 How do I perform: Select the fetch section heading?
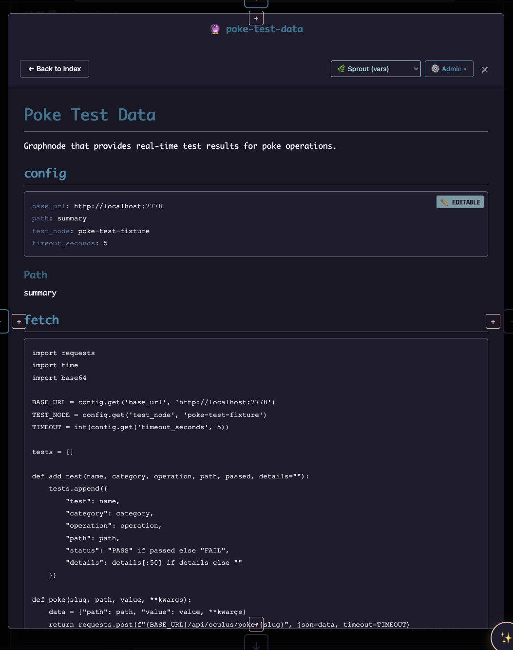[x=42, y=320]
